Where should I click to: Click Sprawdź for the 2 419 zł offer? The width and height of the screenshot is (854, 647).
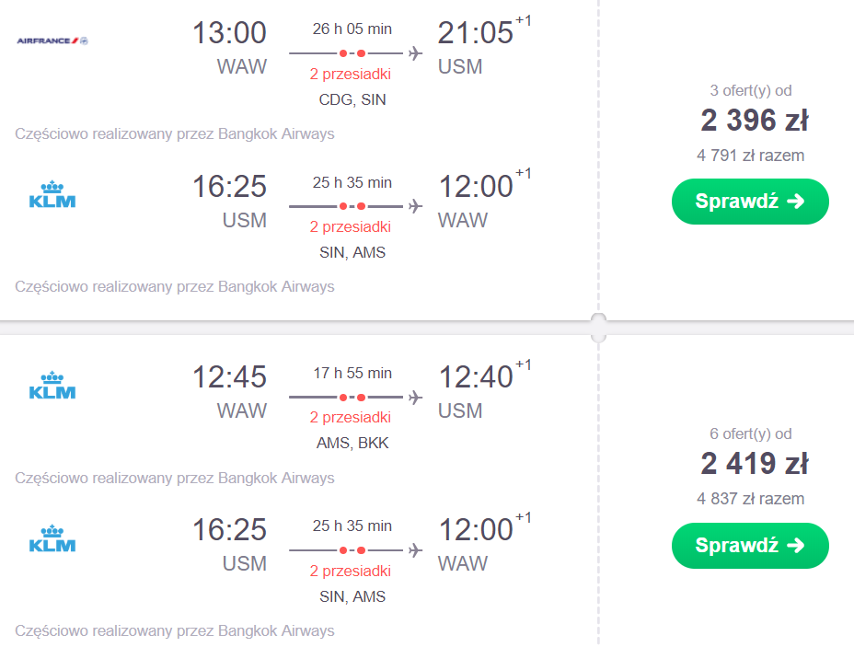[x=750, y=545]
